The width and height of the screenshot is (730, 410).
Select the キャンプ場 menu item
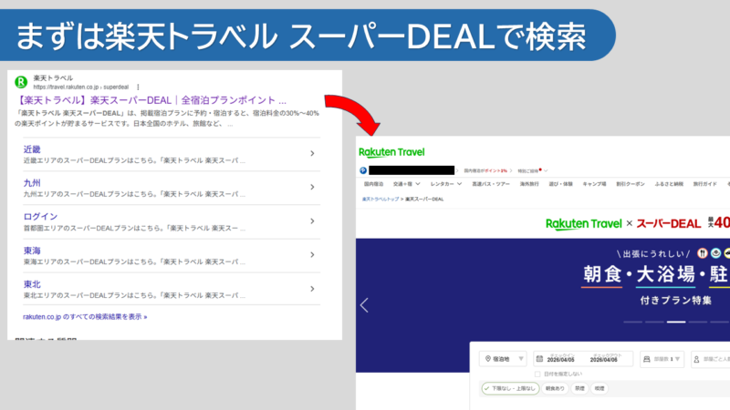pos(595,184)
